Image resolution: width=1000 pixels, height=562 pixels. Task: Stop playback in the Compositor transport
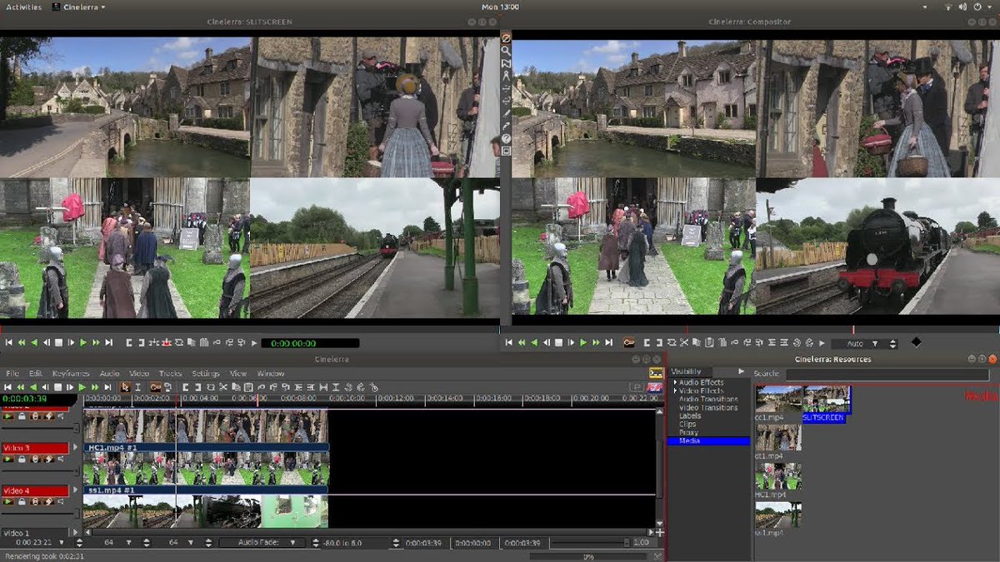(x=558, y=343)
